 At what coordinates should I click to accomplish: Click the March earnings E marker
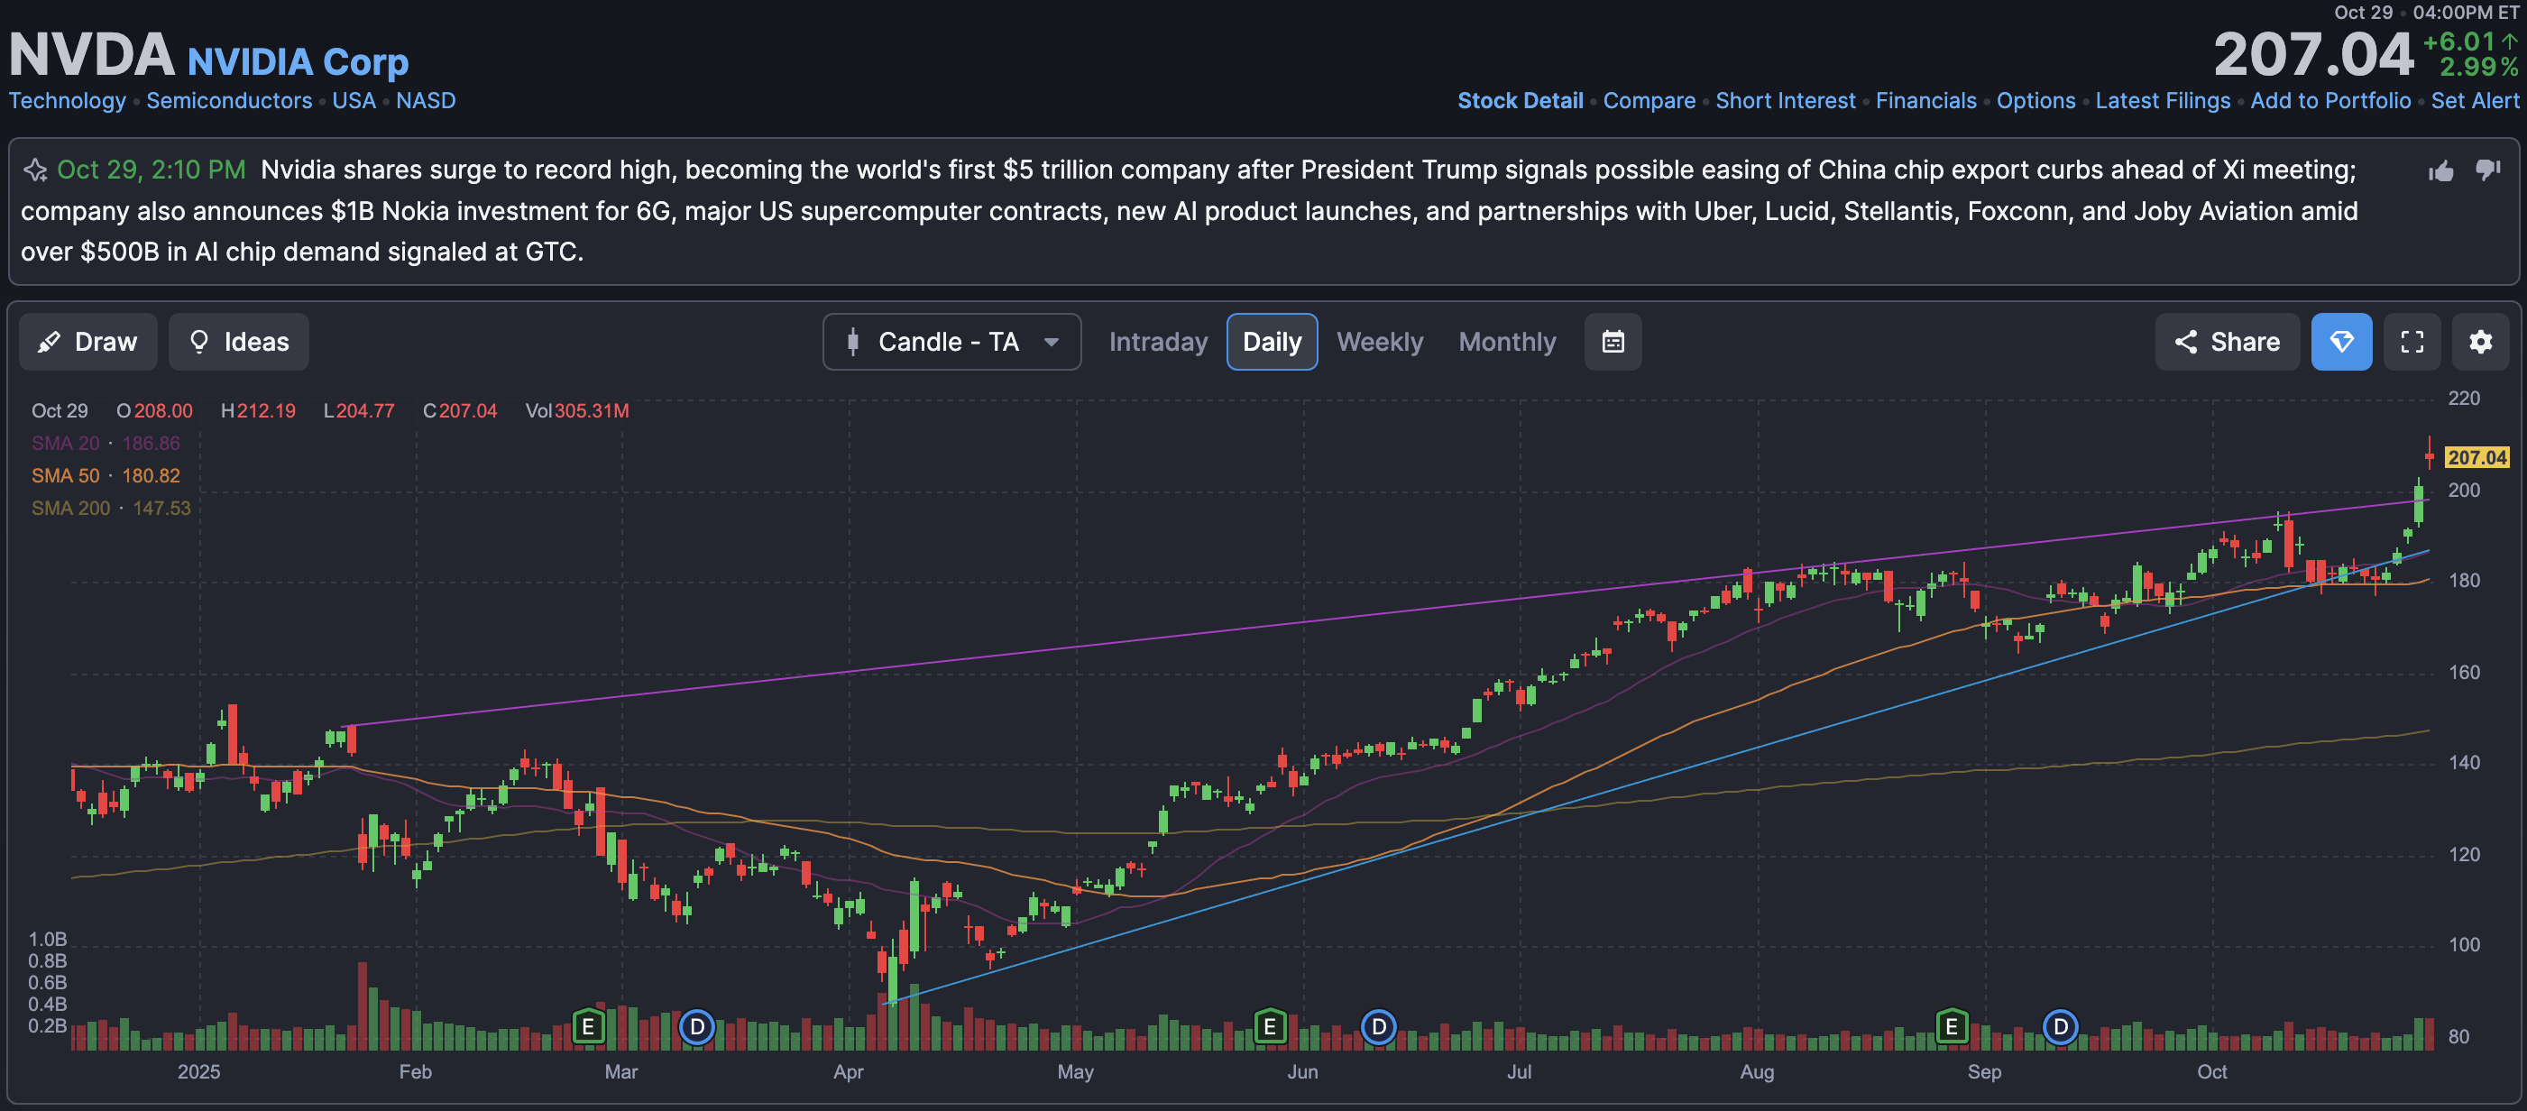click(588, 1025)
